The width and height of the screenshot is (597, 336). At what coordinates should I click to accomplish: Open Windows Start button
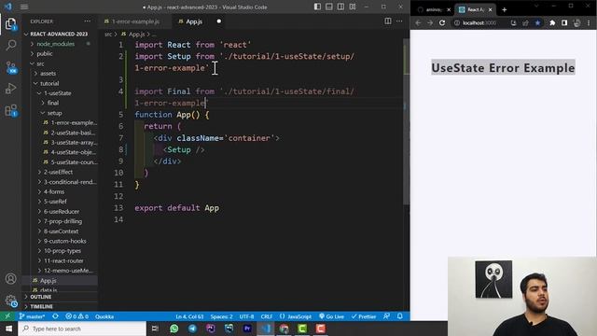[8, 329]
